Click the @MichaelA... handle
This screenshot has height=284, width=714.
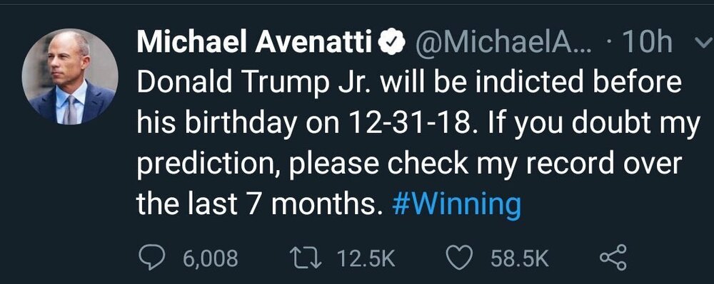point(502,43)
